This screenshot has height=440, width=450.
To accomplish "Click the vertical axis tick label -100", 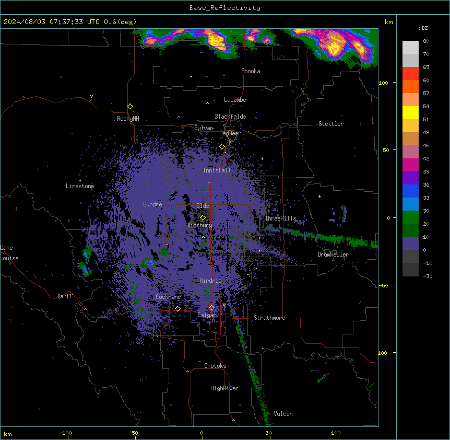I will tap(382, 353).
